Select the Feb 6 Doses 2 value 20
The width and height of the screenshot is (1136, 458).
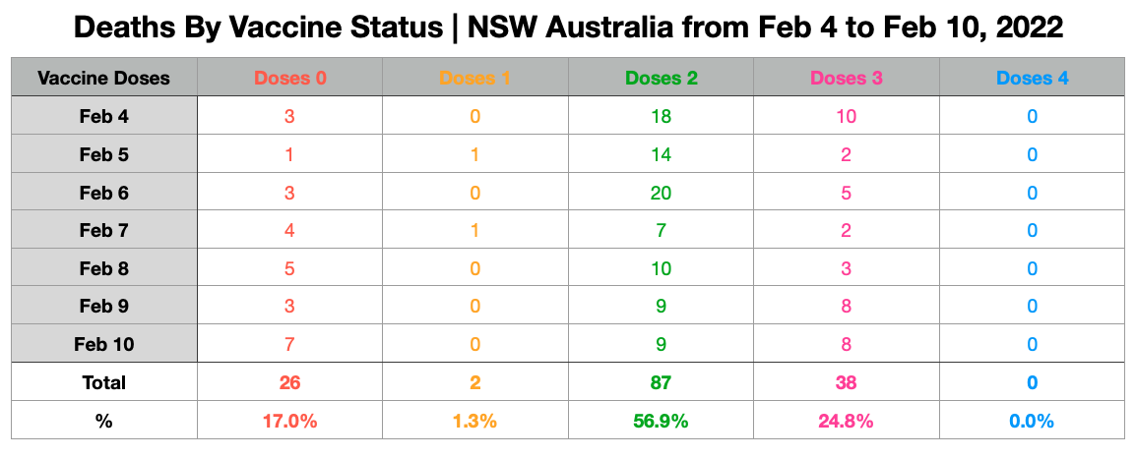point(661,193)
